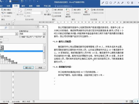Click 插入引文目录 (Insert Table of Authorities)
Viewport: 139px width, 104px height.
click(97, 10)
